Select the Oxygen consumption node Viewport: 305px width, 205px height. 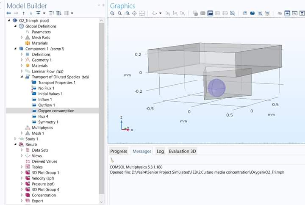(56, 111)
